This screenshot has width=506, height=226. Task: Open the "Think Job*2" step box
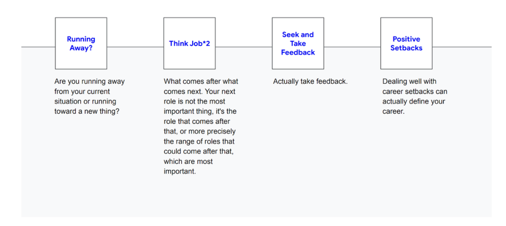(x=189, y=43)
